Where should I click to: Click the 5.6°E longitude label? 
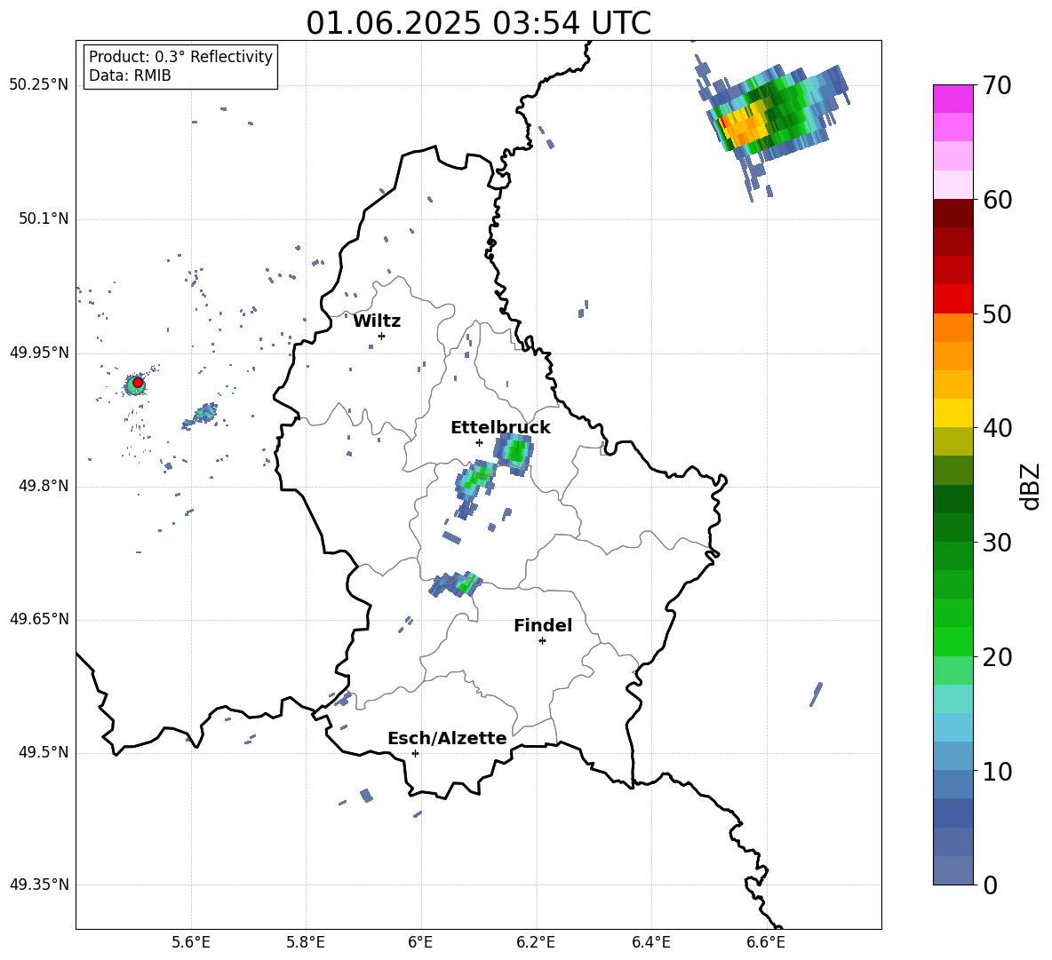191,942
